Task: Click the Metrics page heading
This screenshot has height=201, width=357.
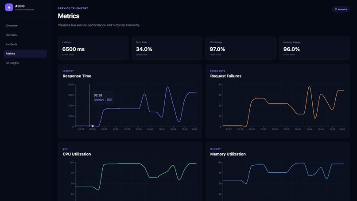Action: (x=69, y=16)
